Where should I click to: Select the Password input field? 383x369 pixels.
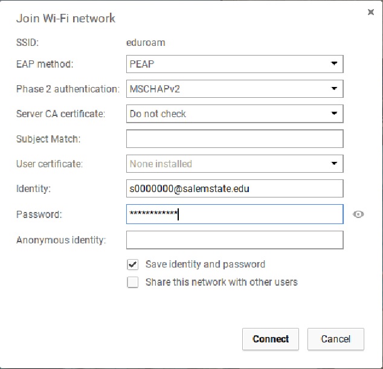point(235,214)
